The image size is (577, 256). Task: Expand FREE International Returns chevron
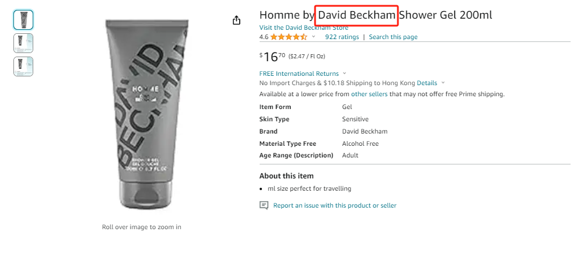coord(344,73)
